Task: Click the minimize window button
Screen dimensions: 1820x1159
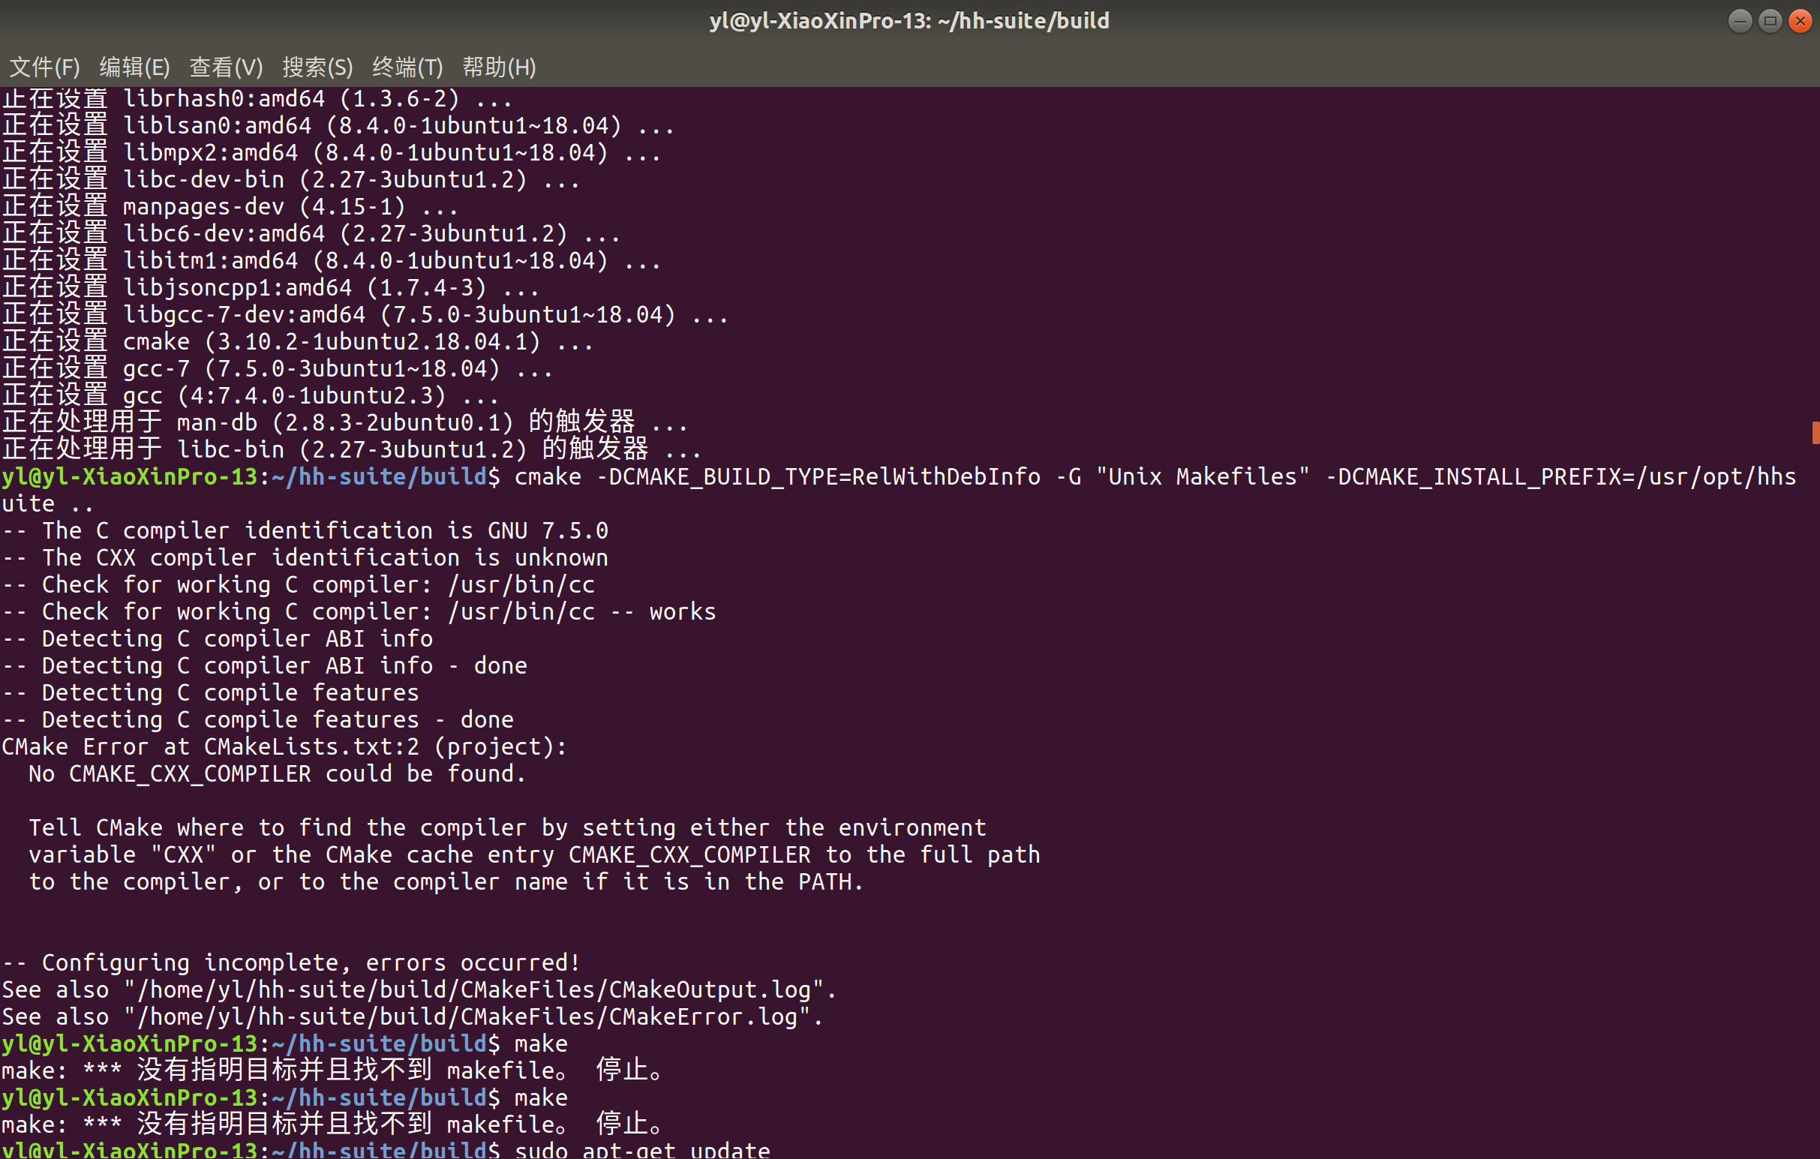Action: (x=1740, y=22)
